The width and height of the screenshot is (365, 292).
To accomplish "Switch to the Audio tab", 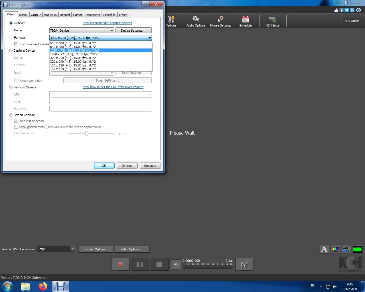I will [23, 15].
